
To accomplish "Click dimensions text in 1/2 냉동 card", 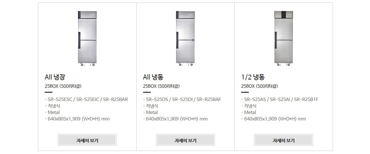I will click(275, 119).
